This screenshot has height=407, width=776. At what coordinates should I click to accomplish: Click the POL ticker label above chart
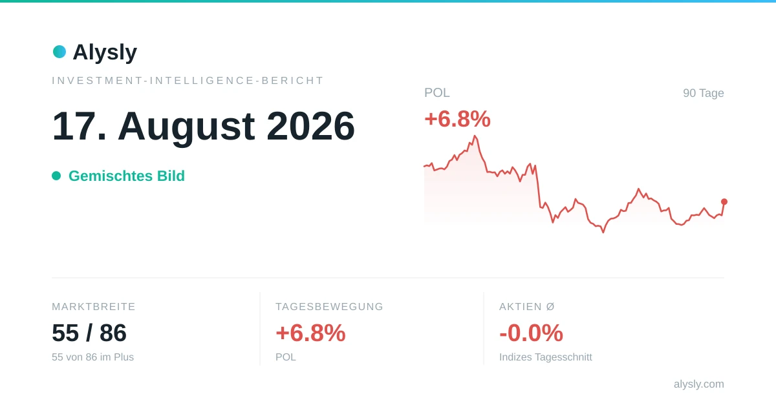437,92
